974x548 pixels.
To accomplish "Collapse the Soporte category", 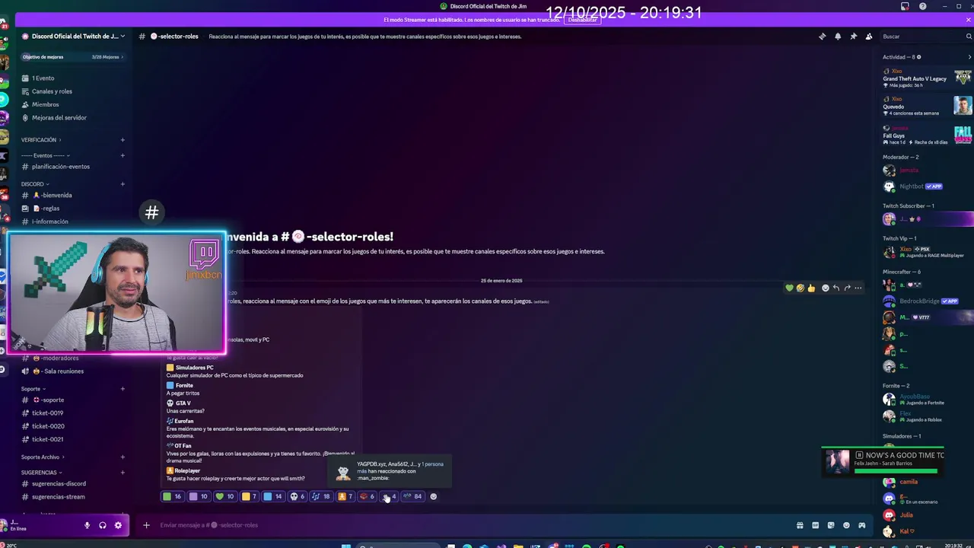I will (33, 389).
